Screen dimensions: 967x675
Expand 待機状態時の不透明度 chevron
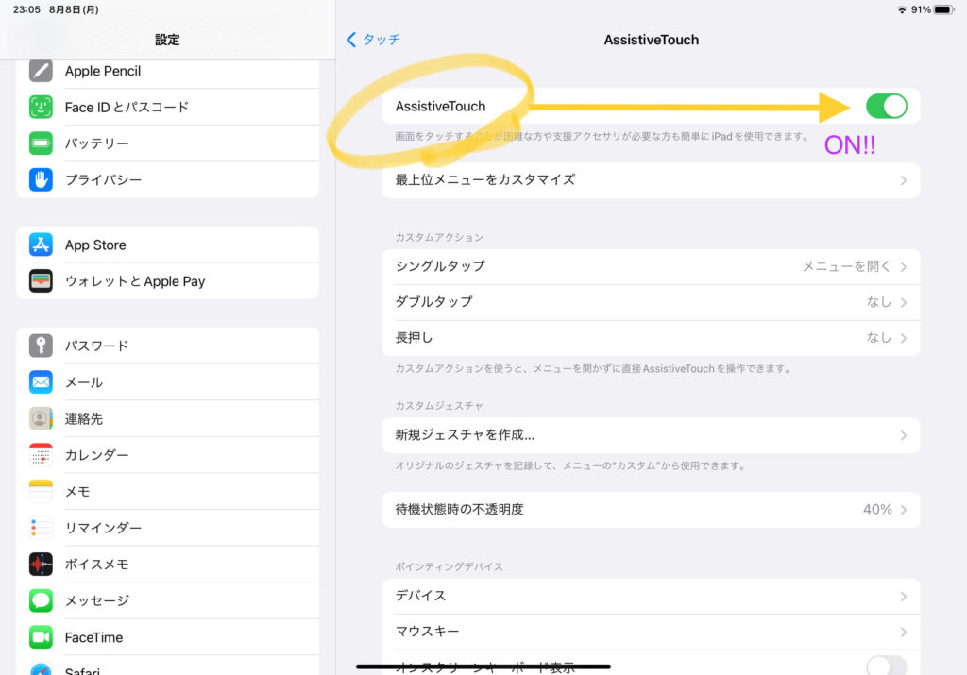point(903,510)
